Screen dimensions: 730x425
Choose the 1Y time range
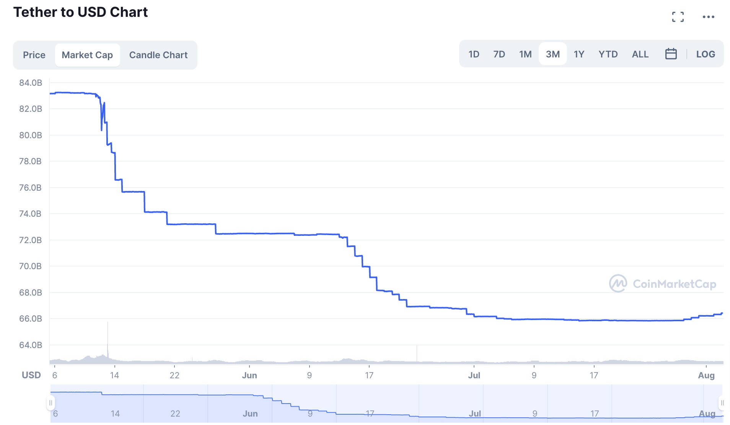point(579,54)
